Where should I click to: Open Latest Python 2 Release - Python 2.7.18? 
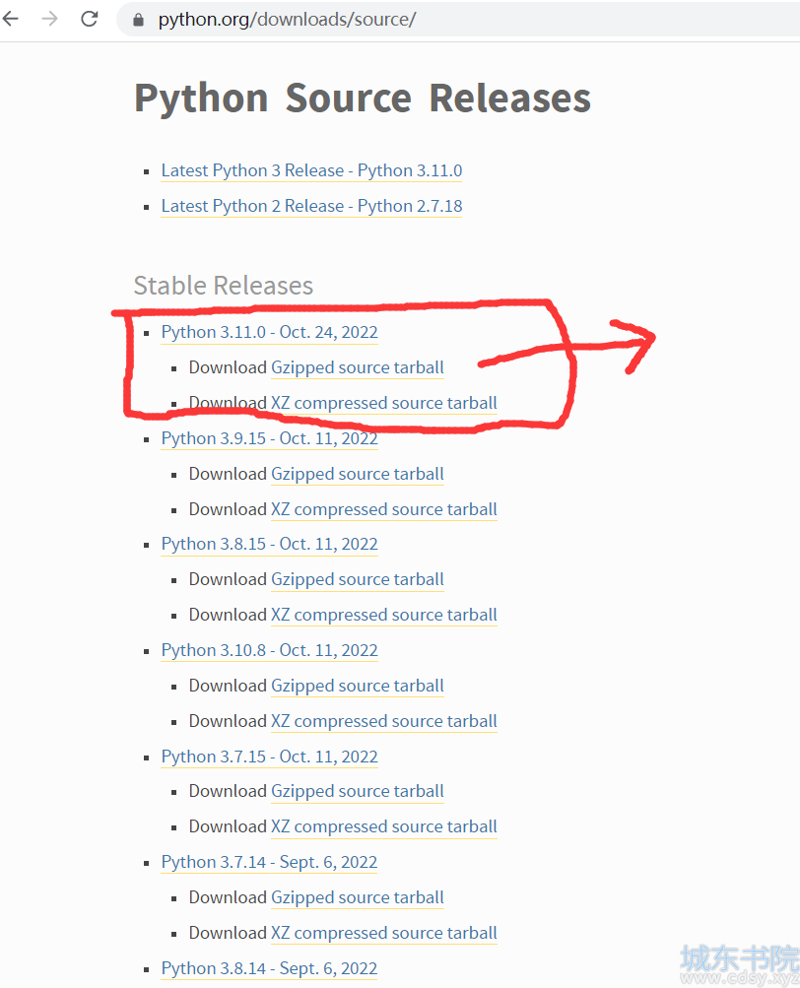[311, 206]
